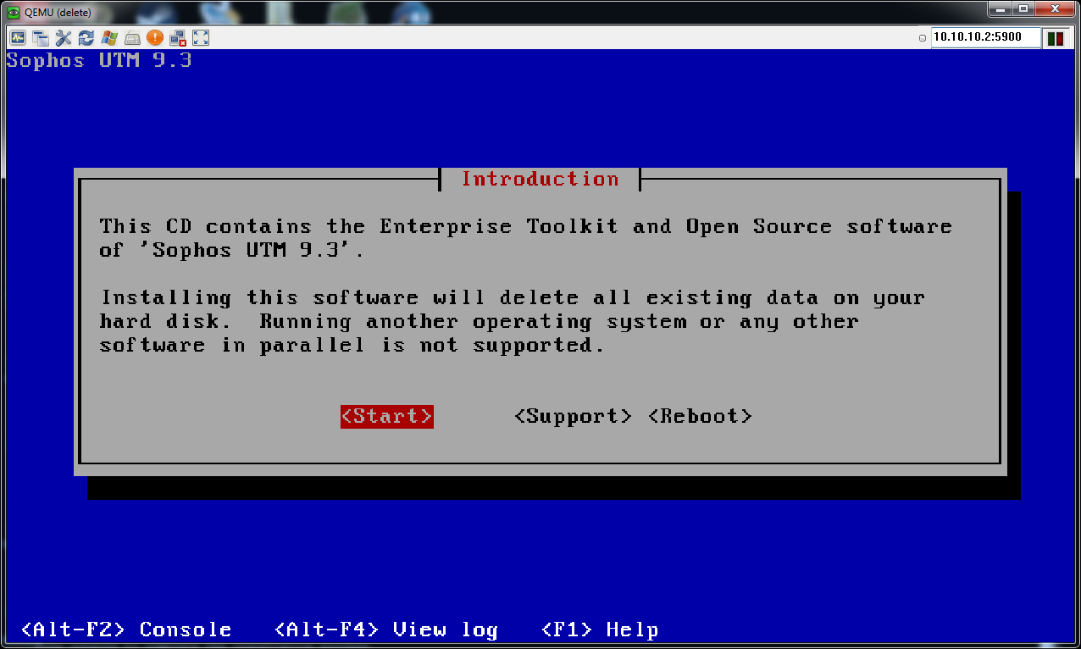Open the cascading windows icon

pyautogui.click(x=41, y=37)
